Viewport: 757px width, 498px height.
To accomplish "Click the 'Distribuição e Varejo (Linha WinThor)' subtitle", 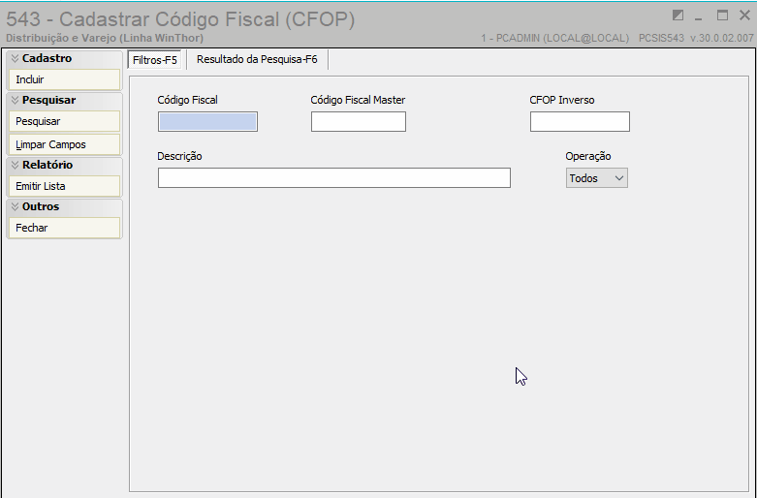I will click(105, 38).
